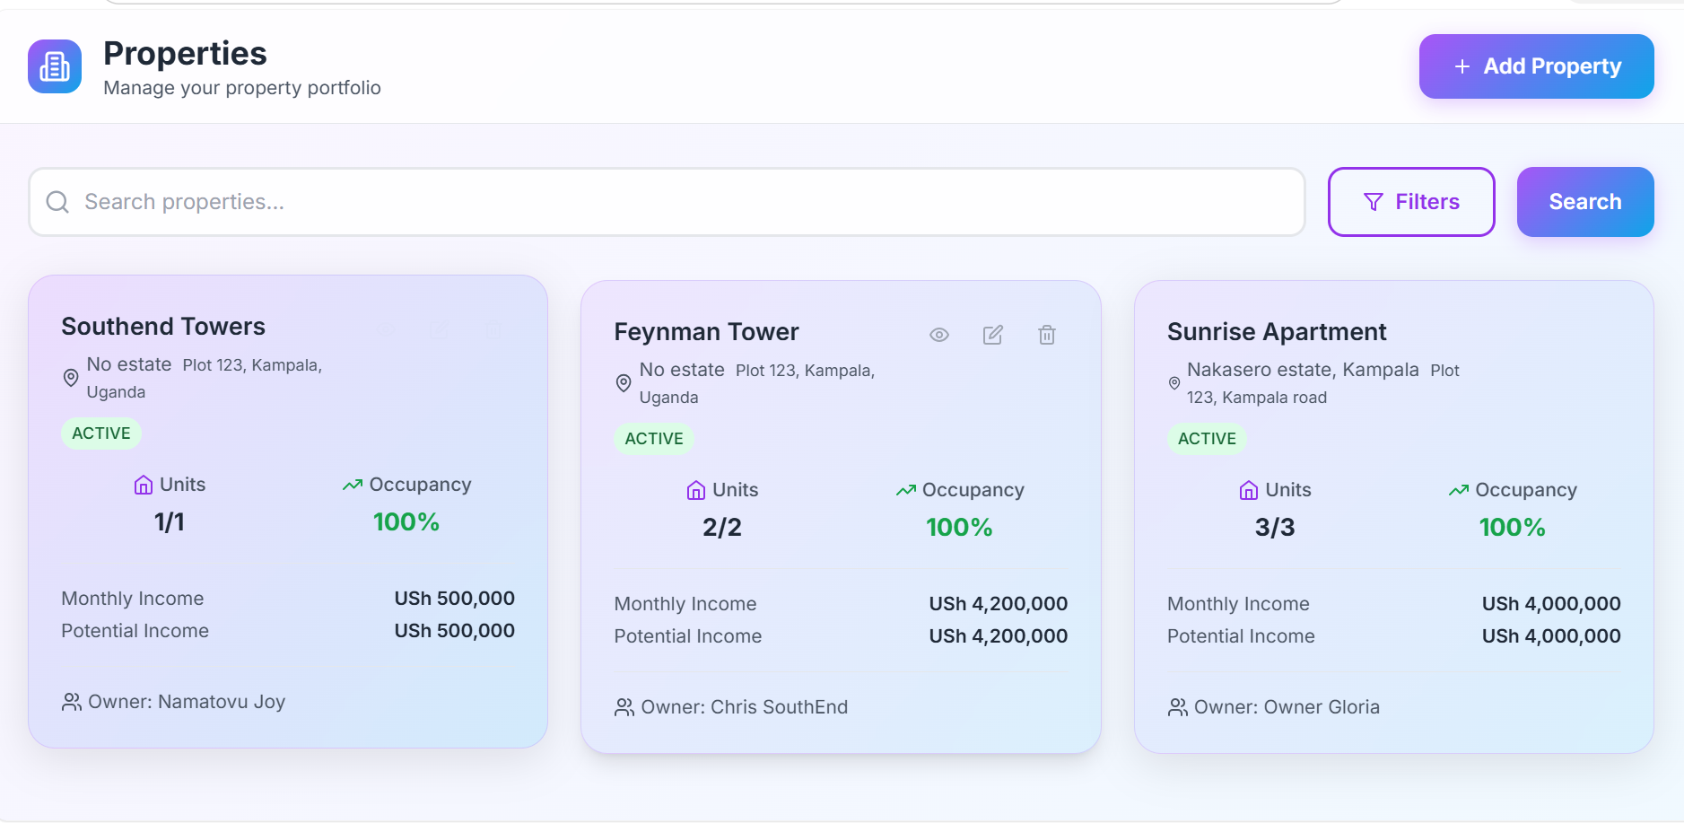1684x823 pixels.
Task: Click the Occupancy trend icon on Southend Towers
Action: point(353,485)
